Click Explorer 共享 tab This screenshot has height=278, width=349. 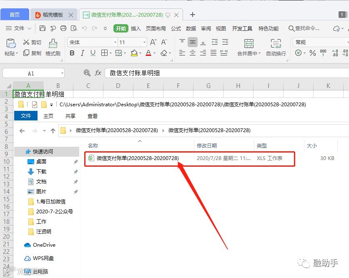[70, 116]
